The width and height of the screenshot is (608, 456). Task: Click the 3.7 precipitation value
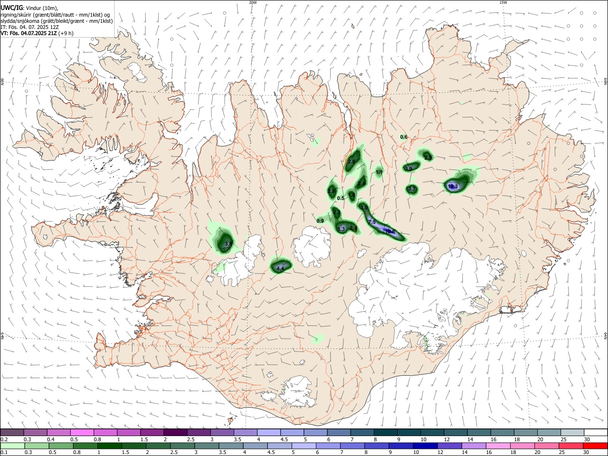412,189
